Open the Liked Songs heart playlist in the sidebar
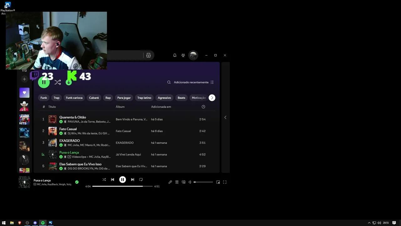 (24, 93)
